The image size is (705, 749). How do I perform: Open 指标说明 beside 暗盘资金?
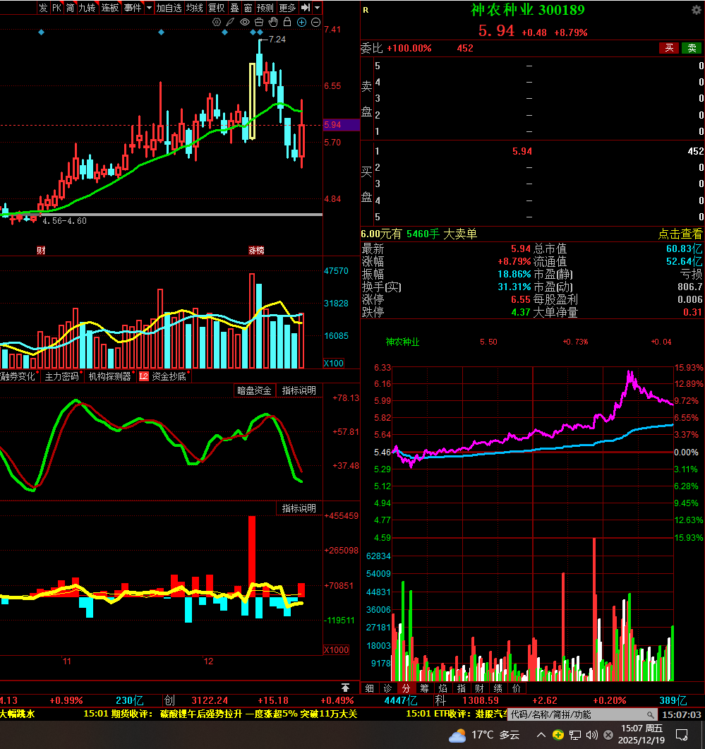tap(299, 390)
